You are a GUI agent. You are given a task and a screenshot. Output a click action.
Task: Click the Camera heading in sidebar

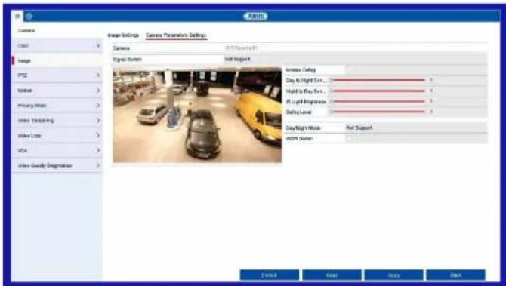26,30
